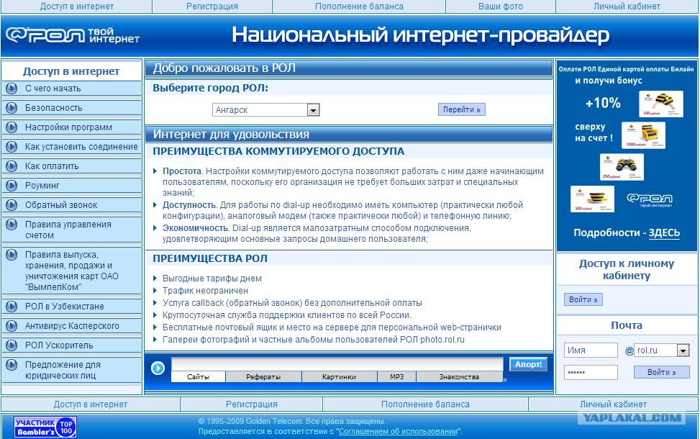700x439 pixels.
Task: Open 'Обратный звонок' sidebar link
Action: [x=61, y=205]
